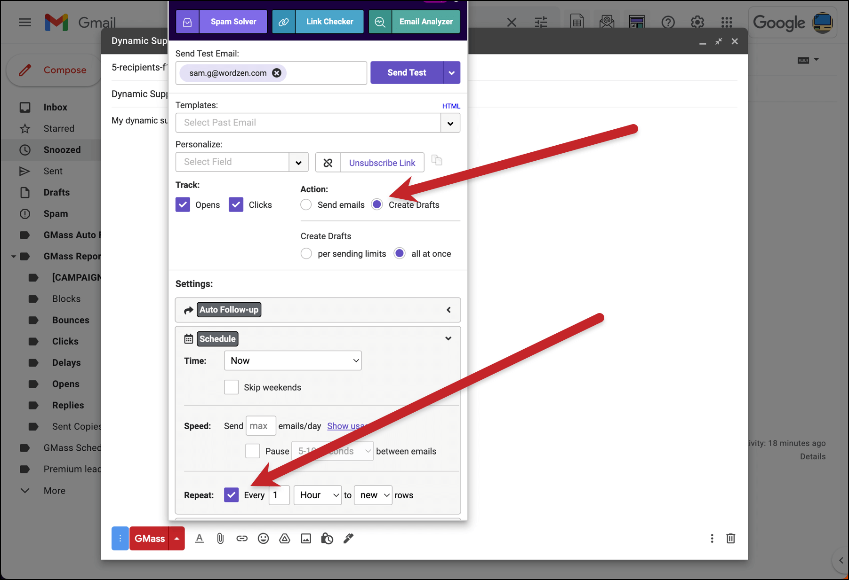
Task: Click the Email Analyzer magnifier icon
Action: (x=380, y=22)
